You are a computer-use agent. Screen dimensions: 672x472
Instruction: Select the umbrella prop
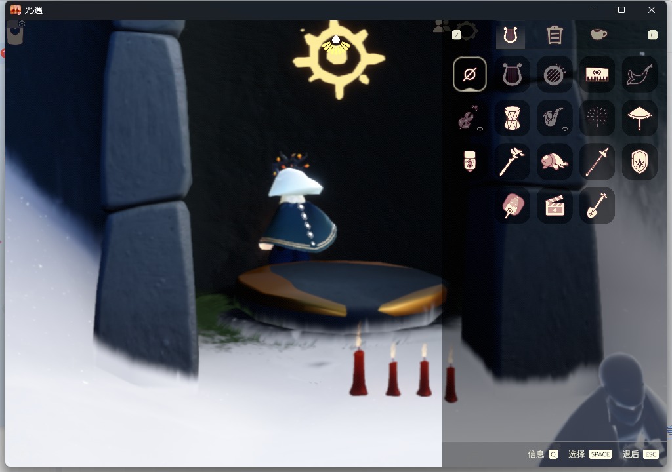(639, 118)
